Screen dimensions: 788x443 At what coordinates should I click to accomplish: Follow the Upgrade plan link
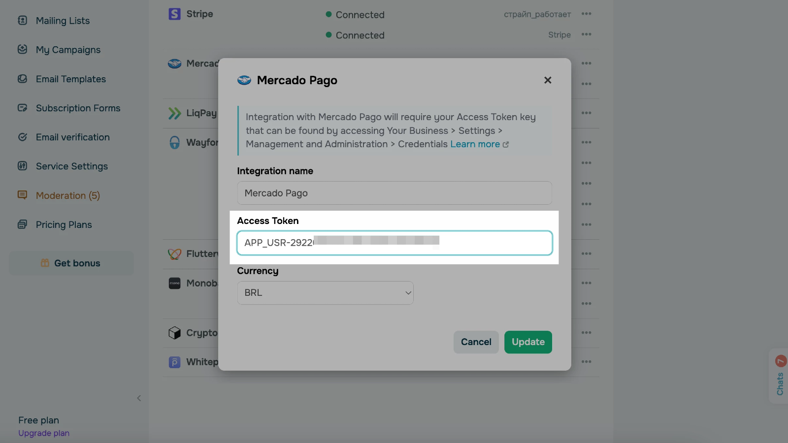(x=44, y=433)
